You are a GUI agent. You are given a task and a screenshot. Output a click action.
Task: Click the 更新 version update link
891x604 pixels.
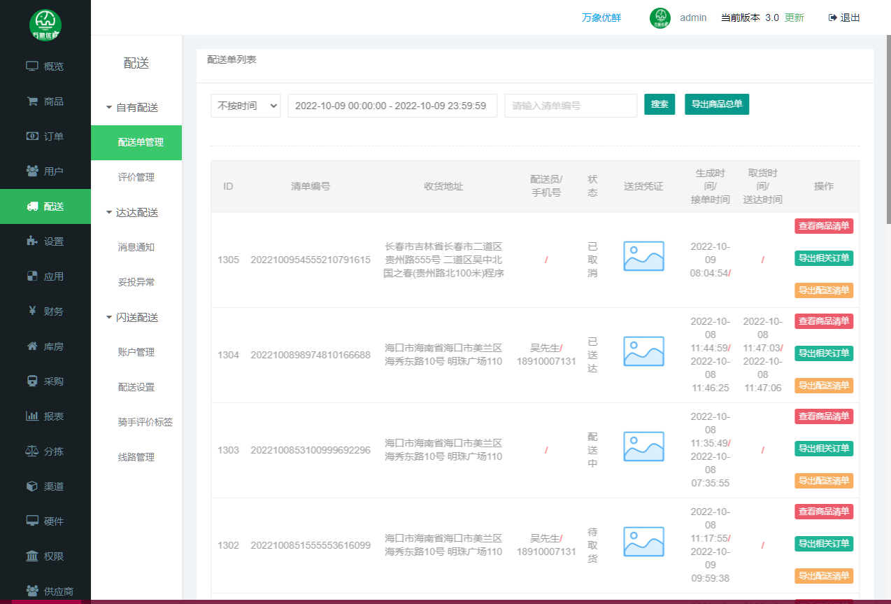794,17
